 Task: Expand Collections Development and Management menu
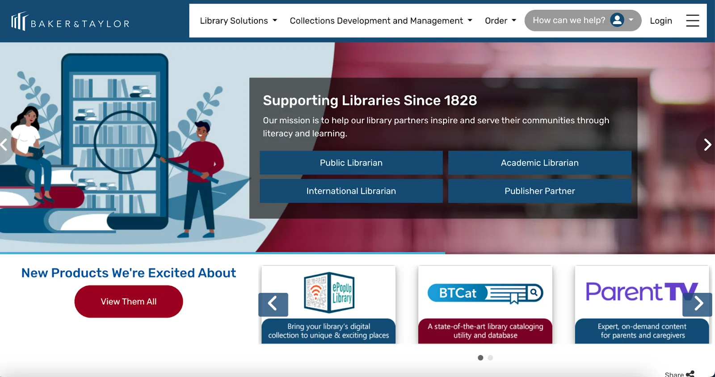tap(381, 21)
